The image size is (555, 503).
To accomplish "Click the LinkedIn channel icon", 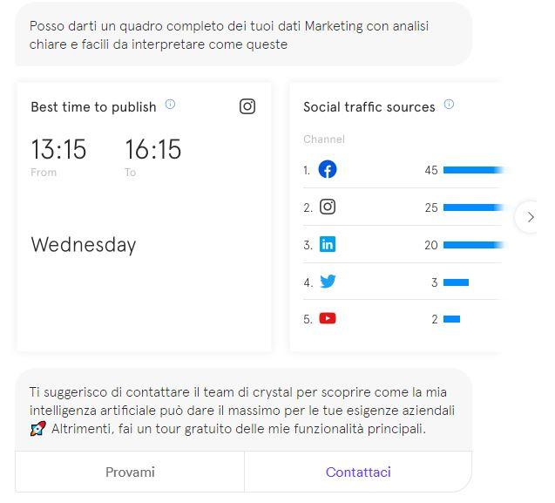I will [328, 245].
